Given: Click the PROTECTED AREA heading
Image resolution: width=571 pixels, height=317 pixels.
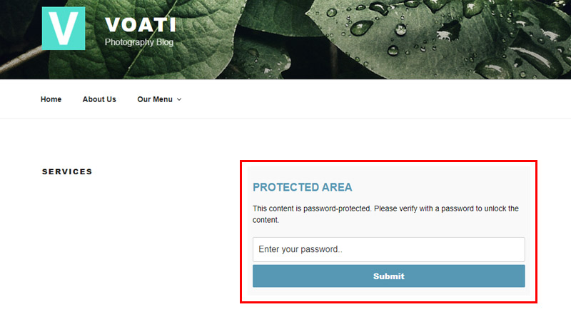Looking at the screenshot, I should [x=302, y=187].
